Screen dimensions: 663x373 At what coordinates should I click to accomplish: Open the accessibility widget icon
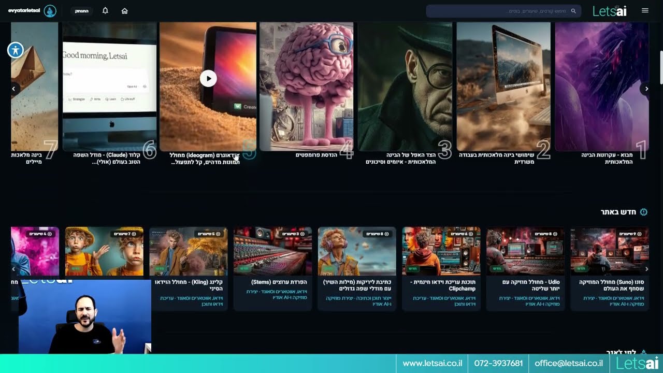(16, 50)
